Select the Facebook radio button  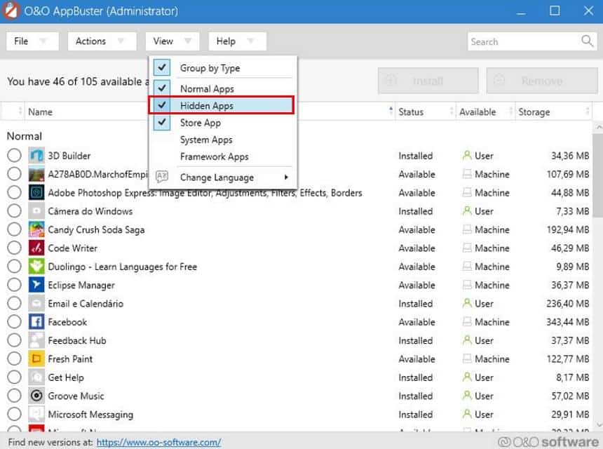pos(14,321)
